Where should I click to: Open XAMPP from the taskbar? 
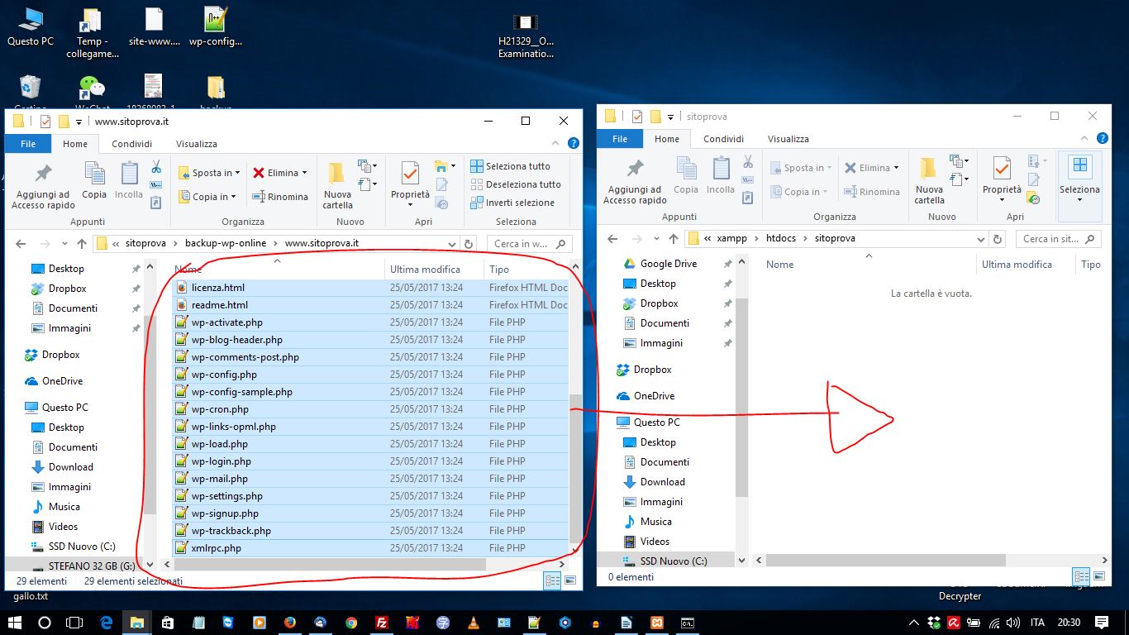(x=657, y=623)
